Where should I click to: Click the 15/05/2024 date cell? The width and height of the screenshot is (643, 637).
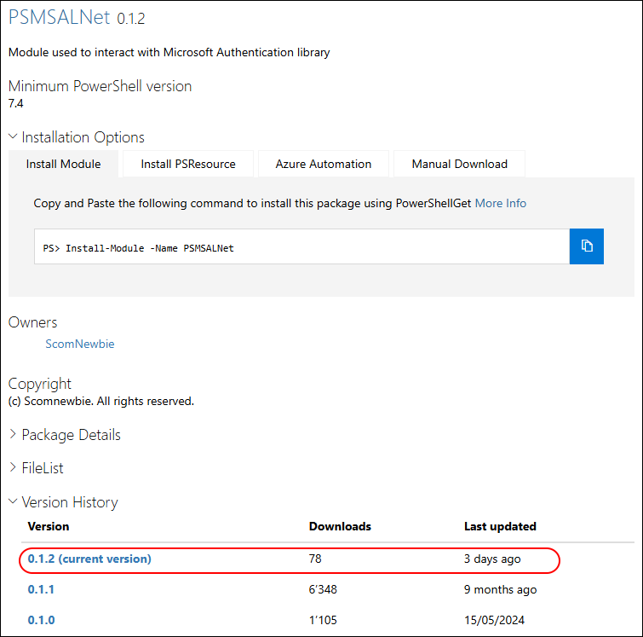[x=494, y=620]
